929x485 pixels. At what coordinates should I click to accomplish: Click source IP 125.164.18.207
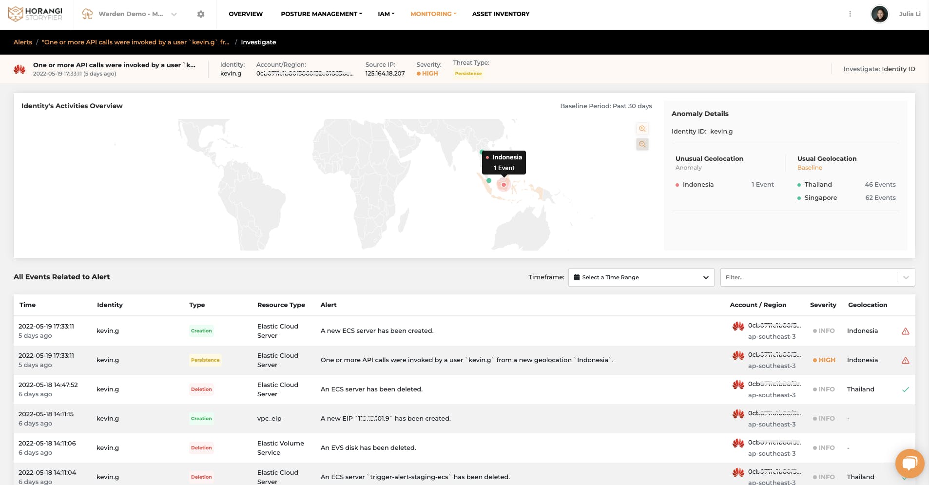click(x=385, y=74)
